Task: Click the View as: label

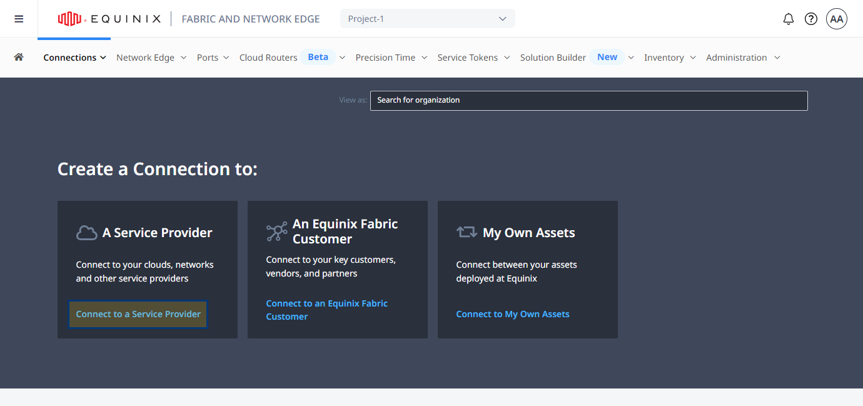Action: [353, 100]
